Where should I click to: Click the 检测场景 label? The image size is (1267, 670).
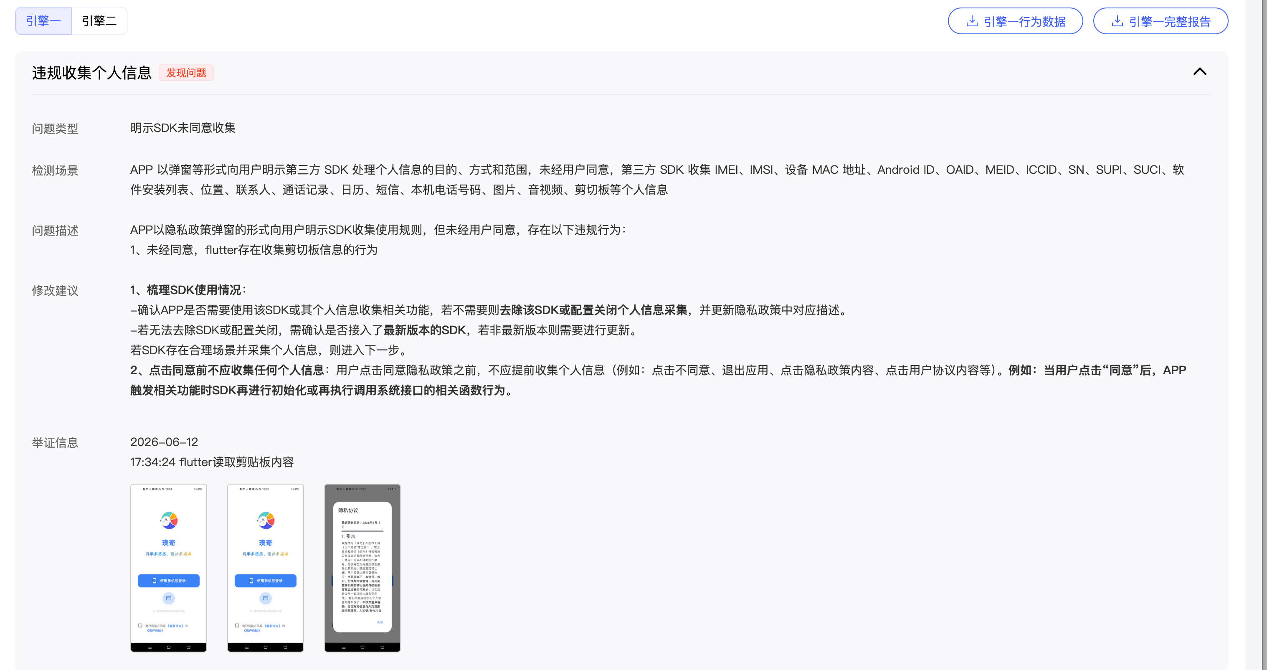point(55,171)
